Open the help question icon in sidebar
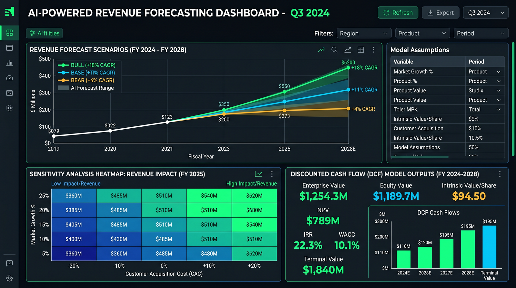This screenshot has height=288, width=516. pos(9,263)
